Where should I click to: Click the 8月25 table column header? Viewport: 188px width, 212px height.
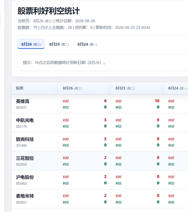pos(125,88)
